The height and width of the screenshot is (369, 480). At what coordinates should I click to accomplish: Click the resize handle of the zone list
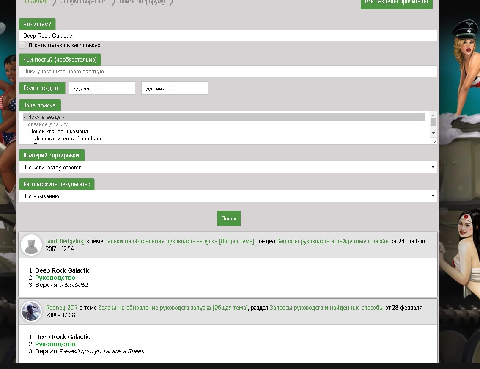pyautogui.click(x=434, y=141)
